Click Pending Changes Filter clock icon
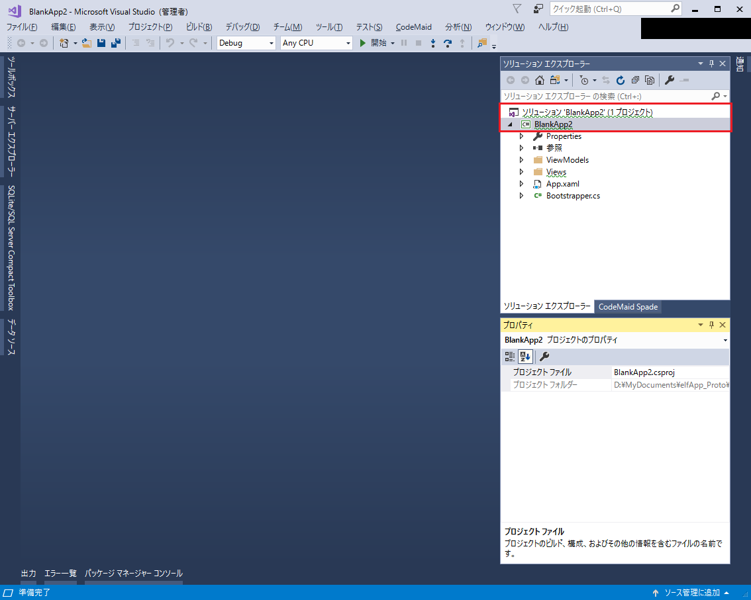The height and width of the screenshot is (600, 751). [584, 81]
